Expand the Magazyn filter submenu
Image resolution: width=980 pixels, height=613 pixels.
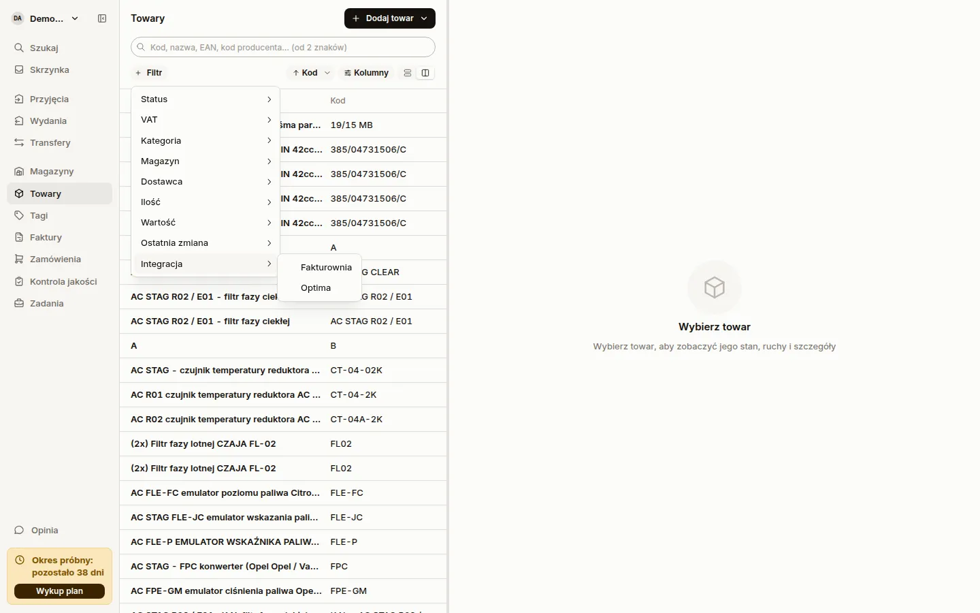point(205,161)
